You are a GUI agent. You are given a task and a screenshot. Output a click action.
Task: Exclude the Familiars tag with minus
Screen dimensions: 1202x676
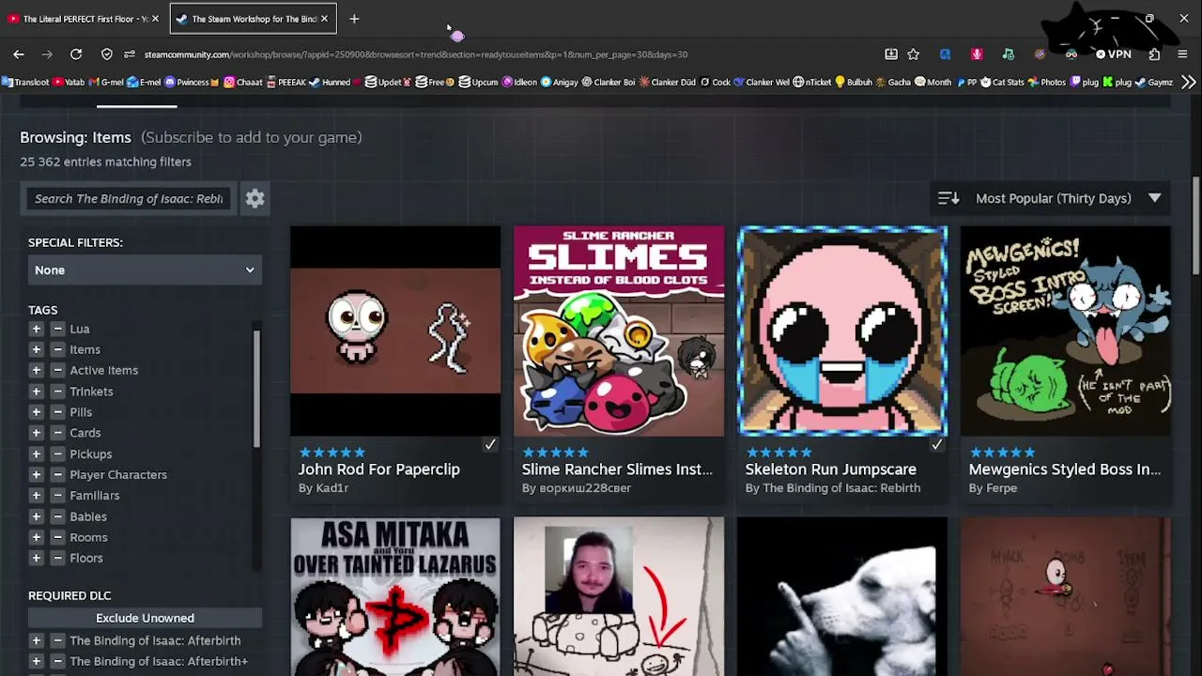click(57, 495)
